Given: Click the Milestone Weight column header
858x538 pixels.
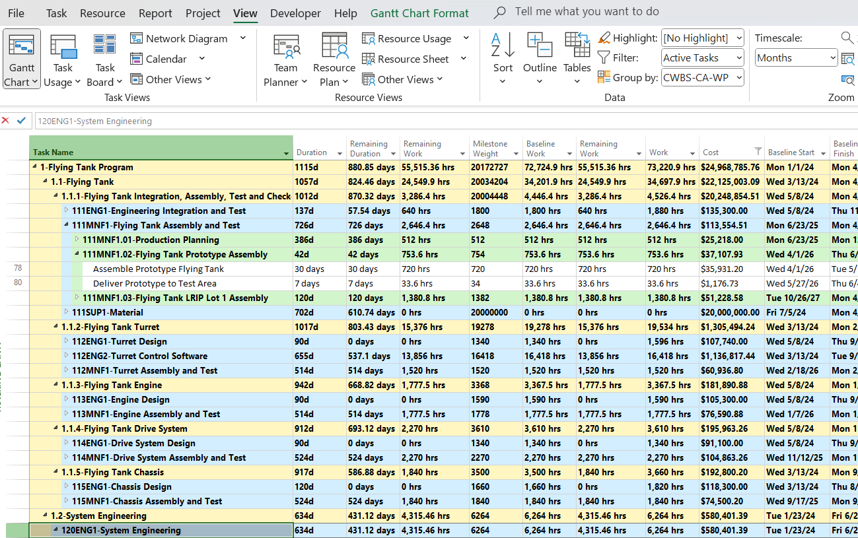Looking at the screenshot, I should [496, 148].
